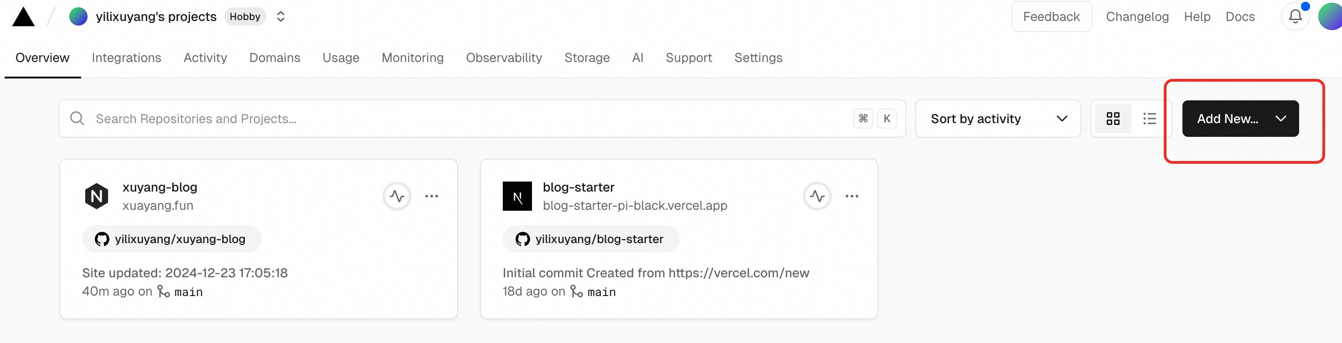The height and width of the screenshot is (343, 1342).
Task: Open the user avatar menu
Action: click(x=1332, y=17)
